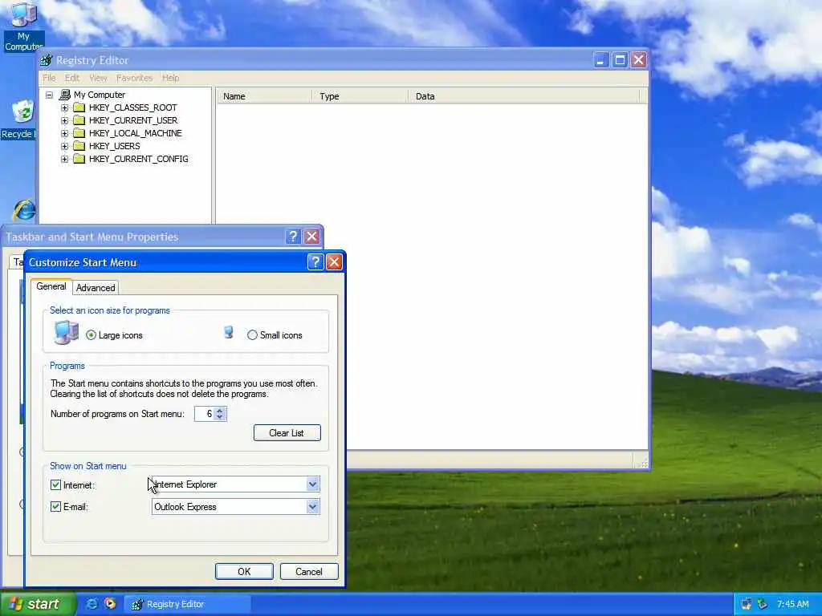This screenshot has height=616, width=822.
Task: Click HKEY_CLASSES_ROOT folder icon
Action: (79, 107)
